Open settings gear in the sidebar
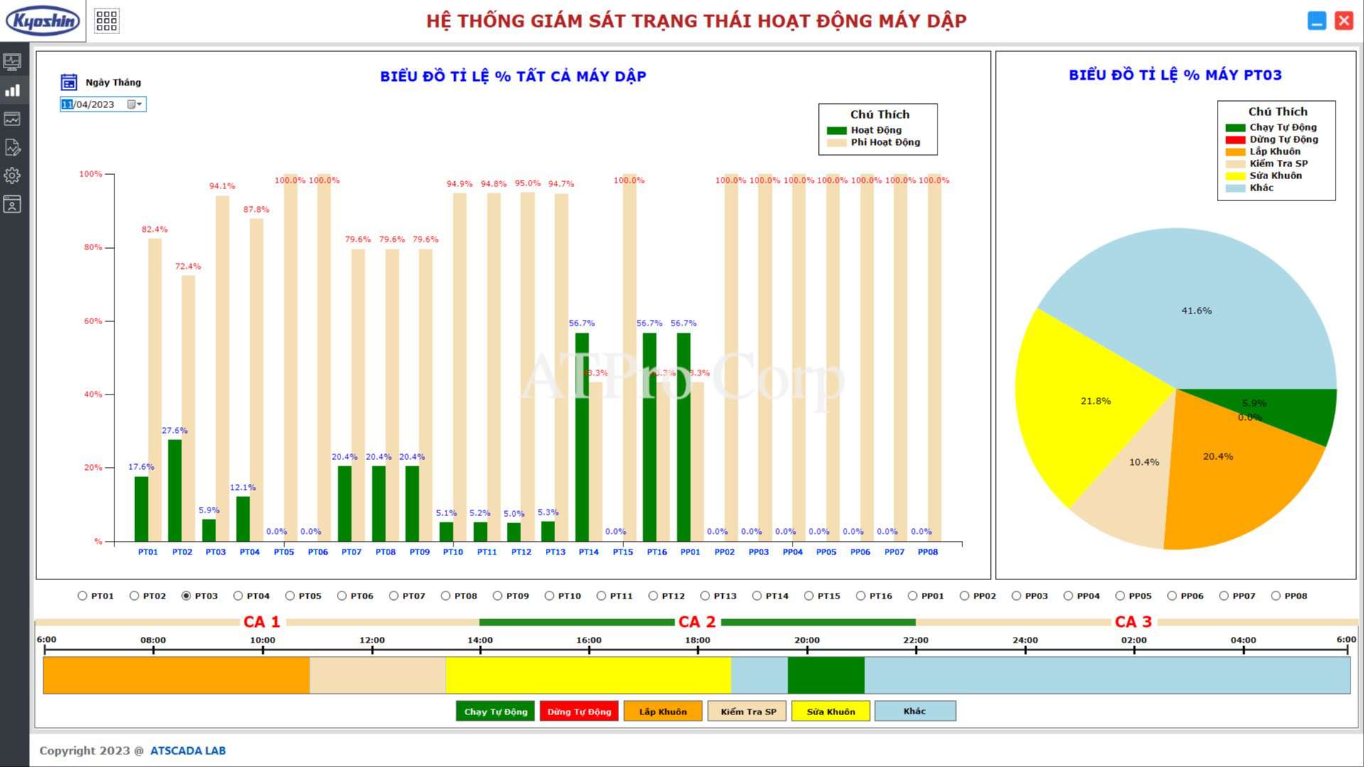 (12, 176)
